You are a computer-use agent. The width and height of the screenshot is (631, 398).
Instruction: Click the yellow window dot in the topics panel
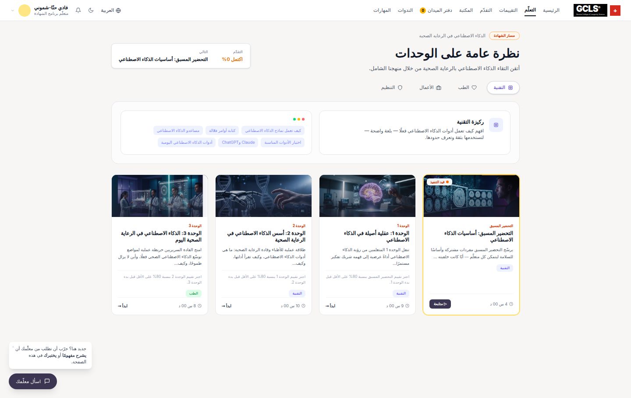tap(299, 119)
